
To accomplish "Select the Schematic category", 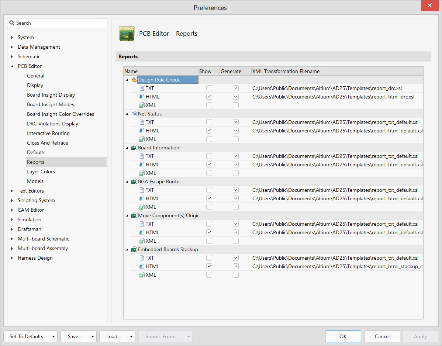I will [x=29, y=57].
